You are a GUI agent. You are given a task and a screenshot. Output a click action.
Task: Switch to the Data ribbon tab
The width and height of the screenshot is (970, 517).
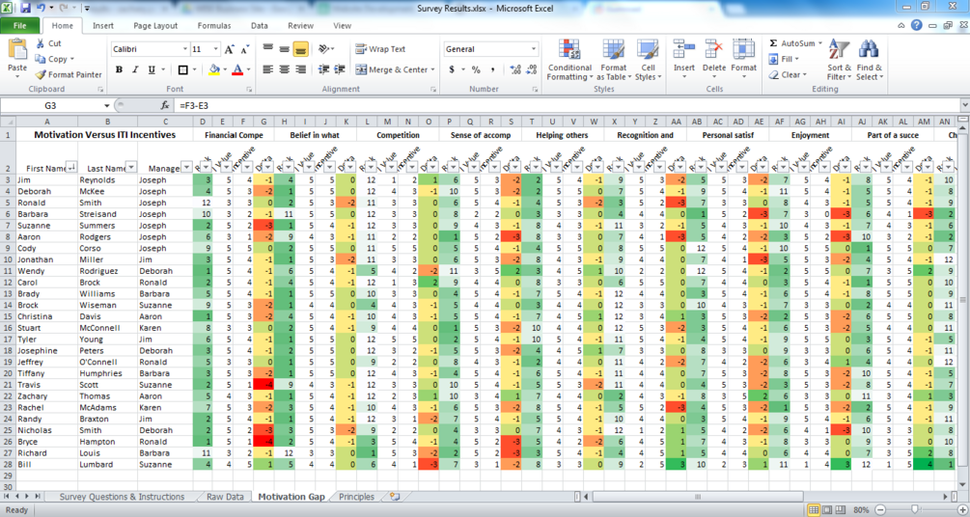pyautogui.click(x=260, y=26)
